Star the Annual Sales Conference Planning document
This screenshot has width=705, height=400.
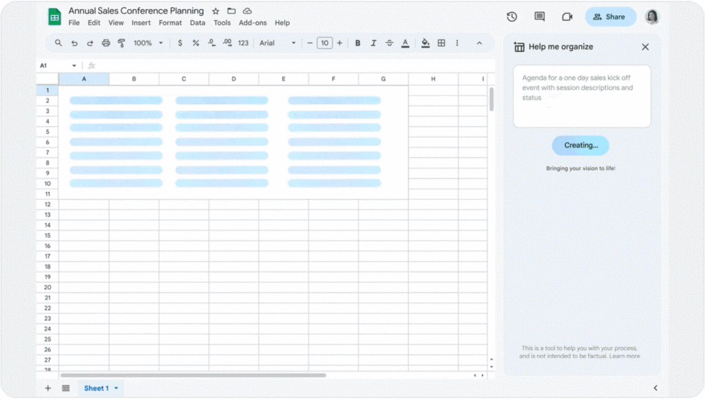tap(215, 11)
